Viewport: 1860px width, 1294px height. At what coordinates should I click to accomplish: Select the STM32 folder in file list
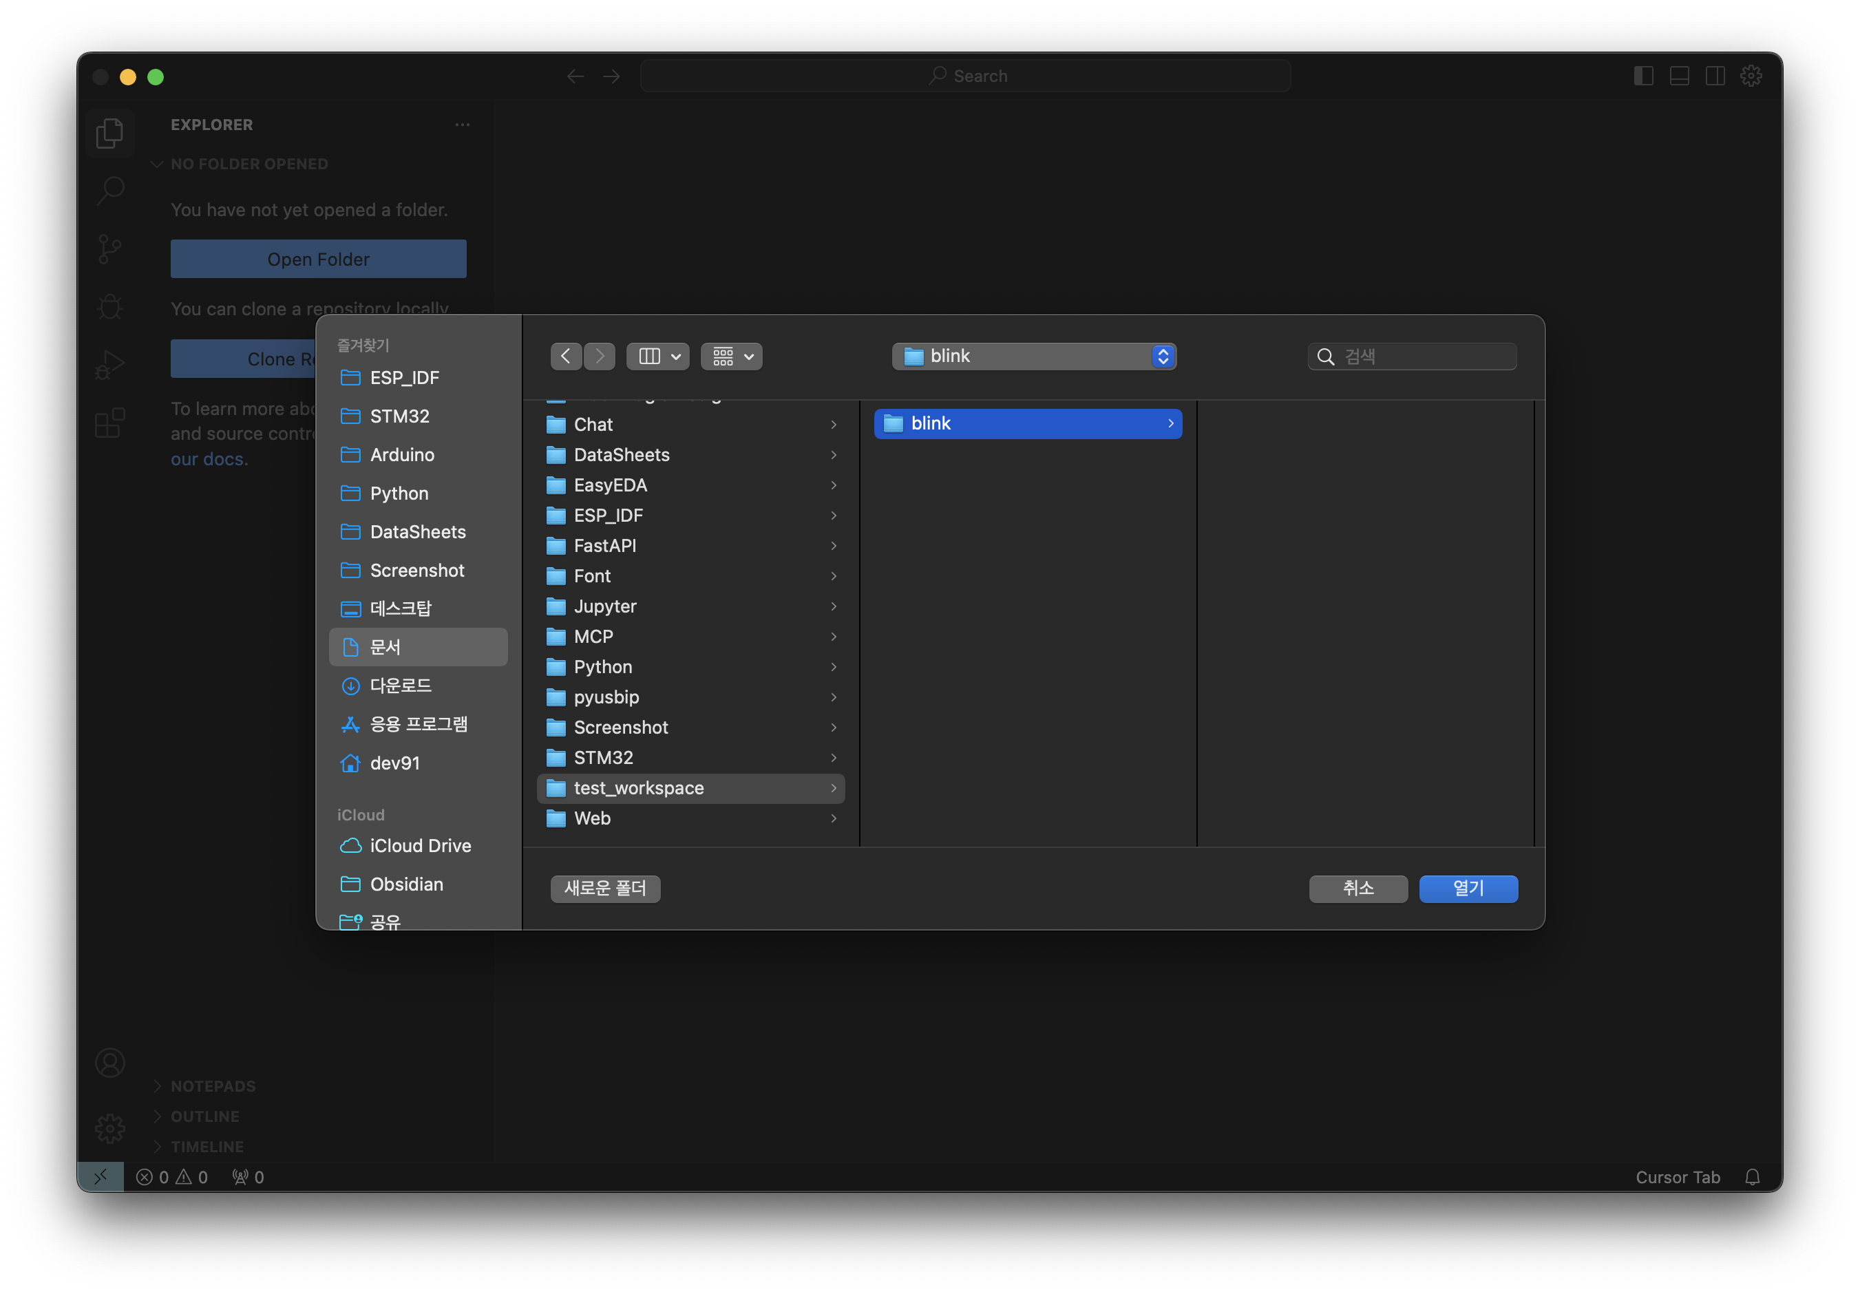coord(604,758)
